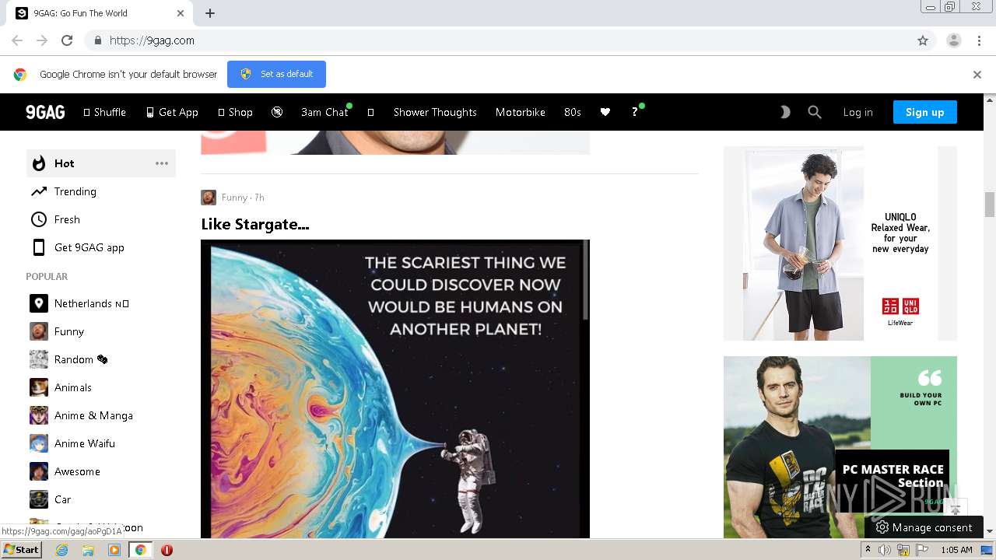Open the astronaut planet meme image

(395, 389)
